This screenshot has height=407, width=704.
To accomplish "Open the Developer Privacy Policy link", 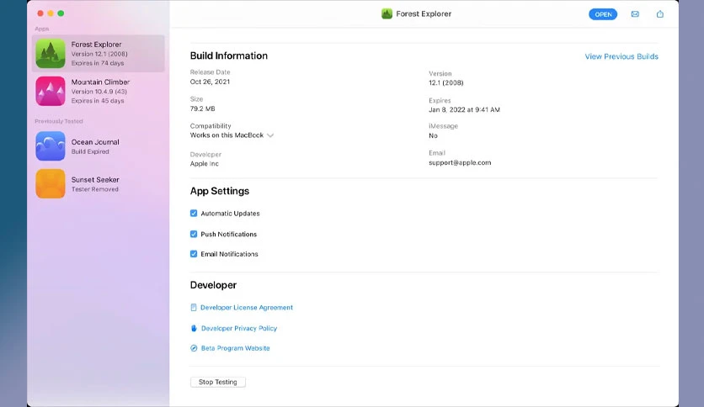I will click(239, 328).
